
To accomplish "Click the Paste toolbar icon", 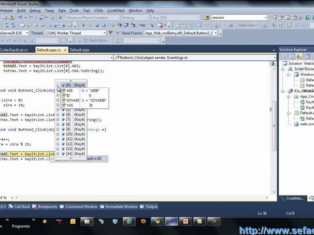I will pyautogui.click(x=11, y=18).
